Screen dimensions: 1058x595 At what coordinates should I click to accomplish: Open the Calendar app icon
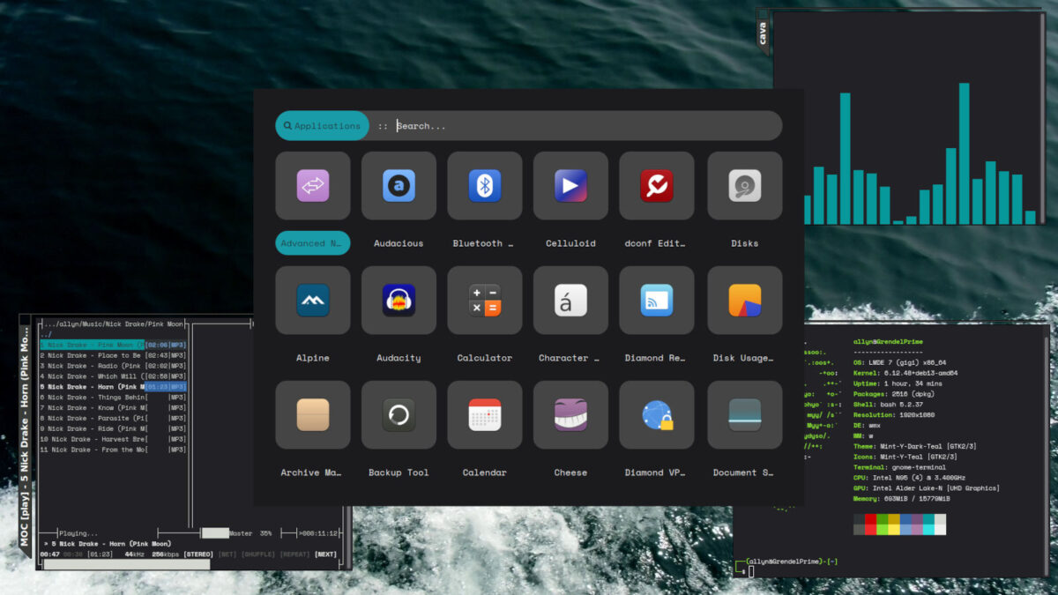tap(484, 415)
